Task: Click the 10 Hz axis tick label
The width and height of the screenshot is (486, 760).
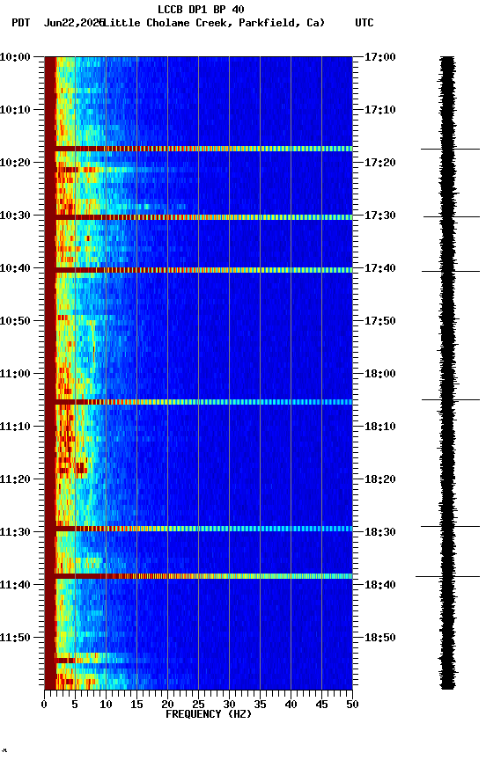Action: (106, 705)
